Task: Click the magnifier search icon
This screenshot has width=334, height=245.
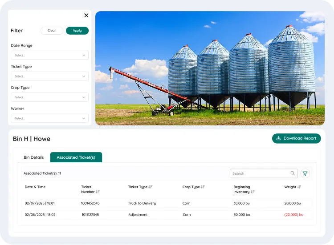Action: point(293,173)
